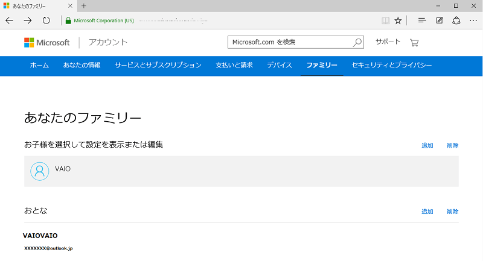Go forward using the browser forward arrow
483x261 pixels.
tap(28, 20)
